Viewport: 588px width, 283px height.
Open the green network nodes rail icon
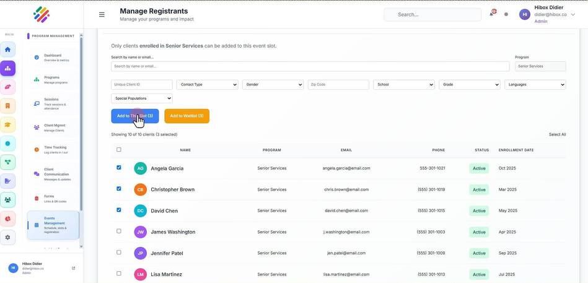tap(7, 162)
